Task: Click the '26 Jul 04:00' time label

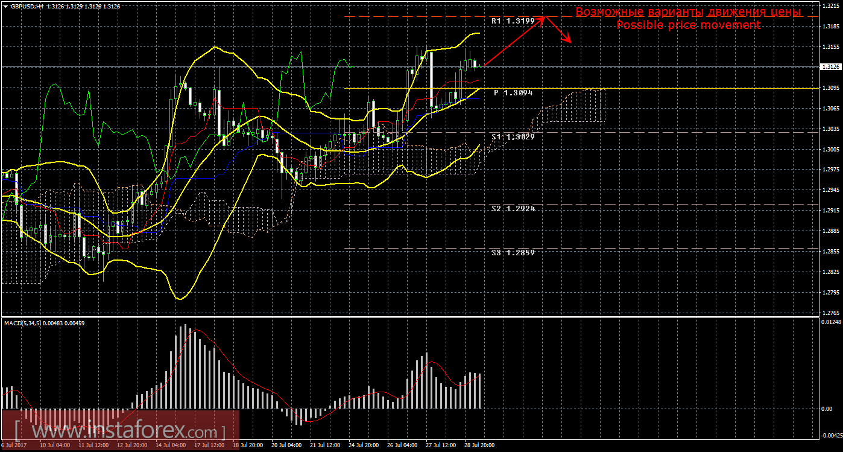Action: click(x=402, y=446)
